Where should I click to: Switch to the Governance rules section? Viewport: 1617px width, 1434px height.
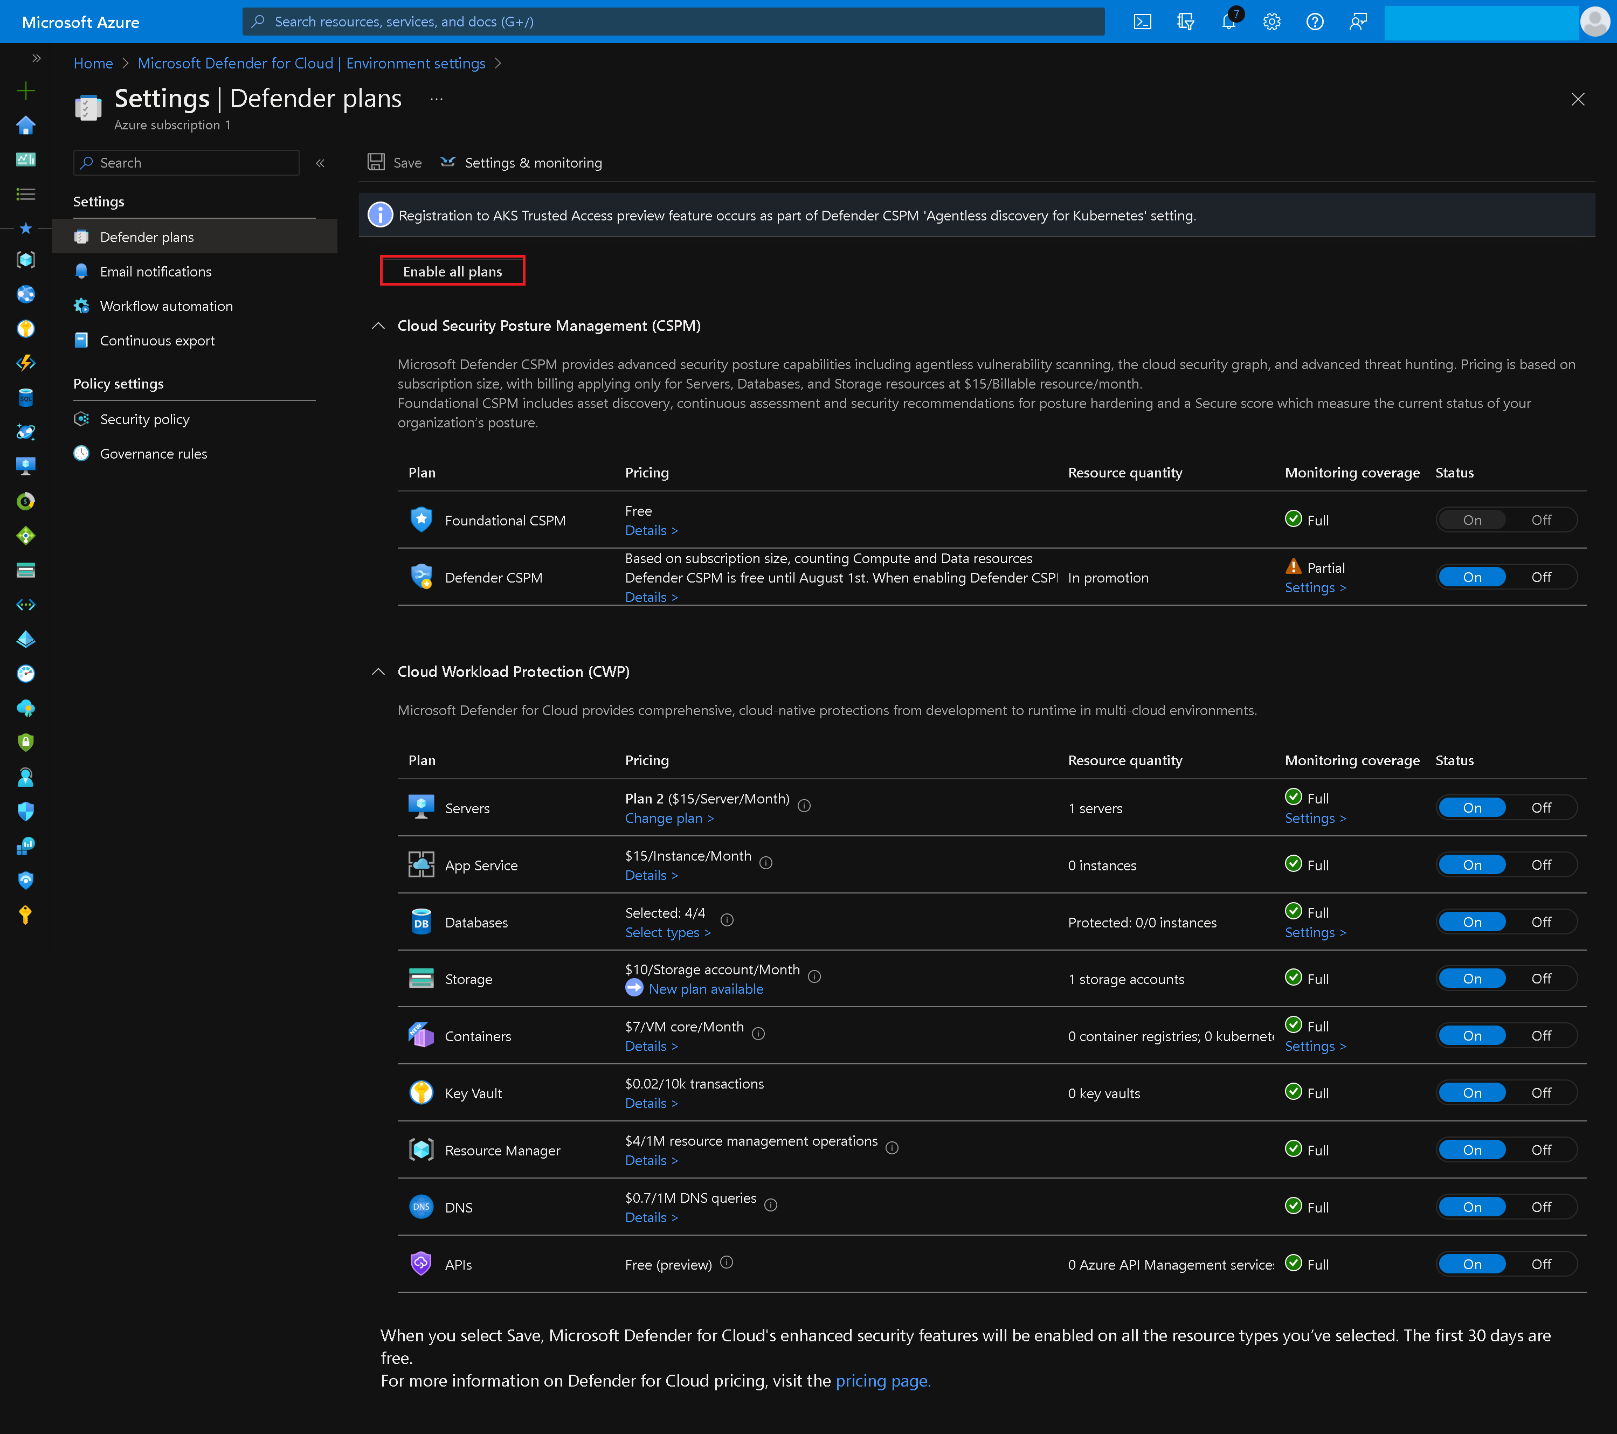click(153, 453)
